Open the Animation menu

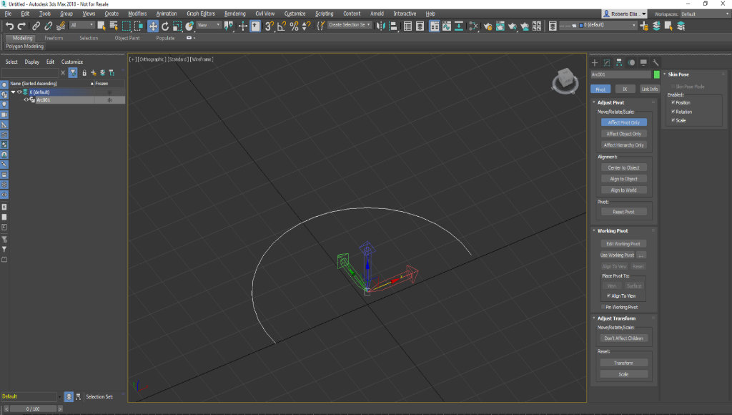click(167, 14)
